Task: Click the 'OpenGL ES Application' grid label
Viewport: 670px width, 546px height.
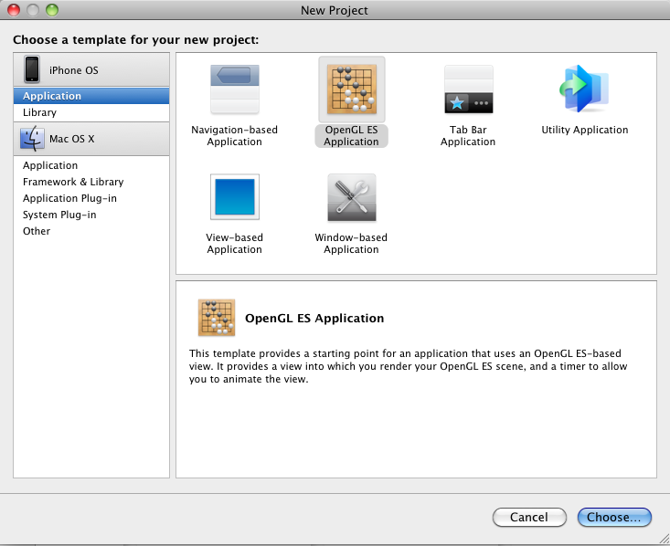Action: 351,136
